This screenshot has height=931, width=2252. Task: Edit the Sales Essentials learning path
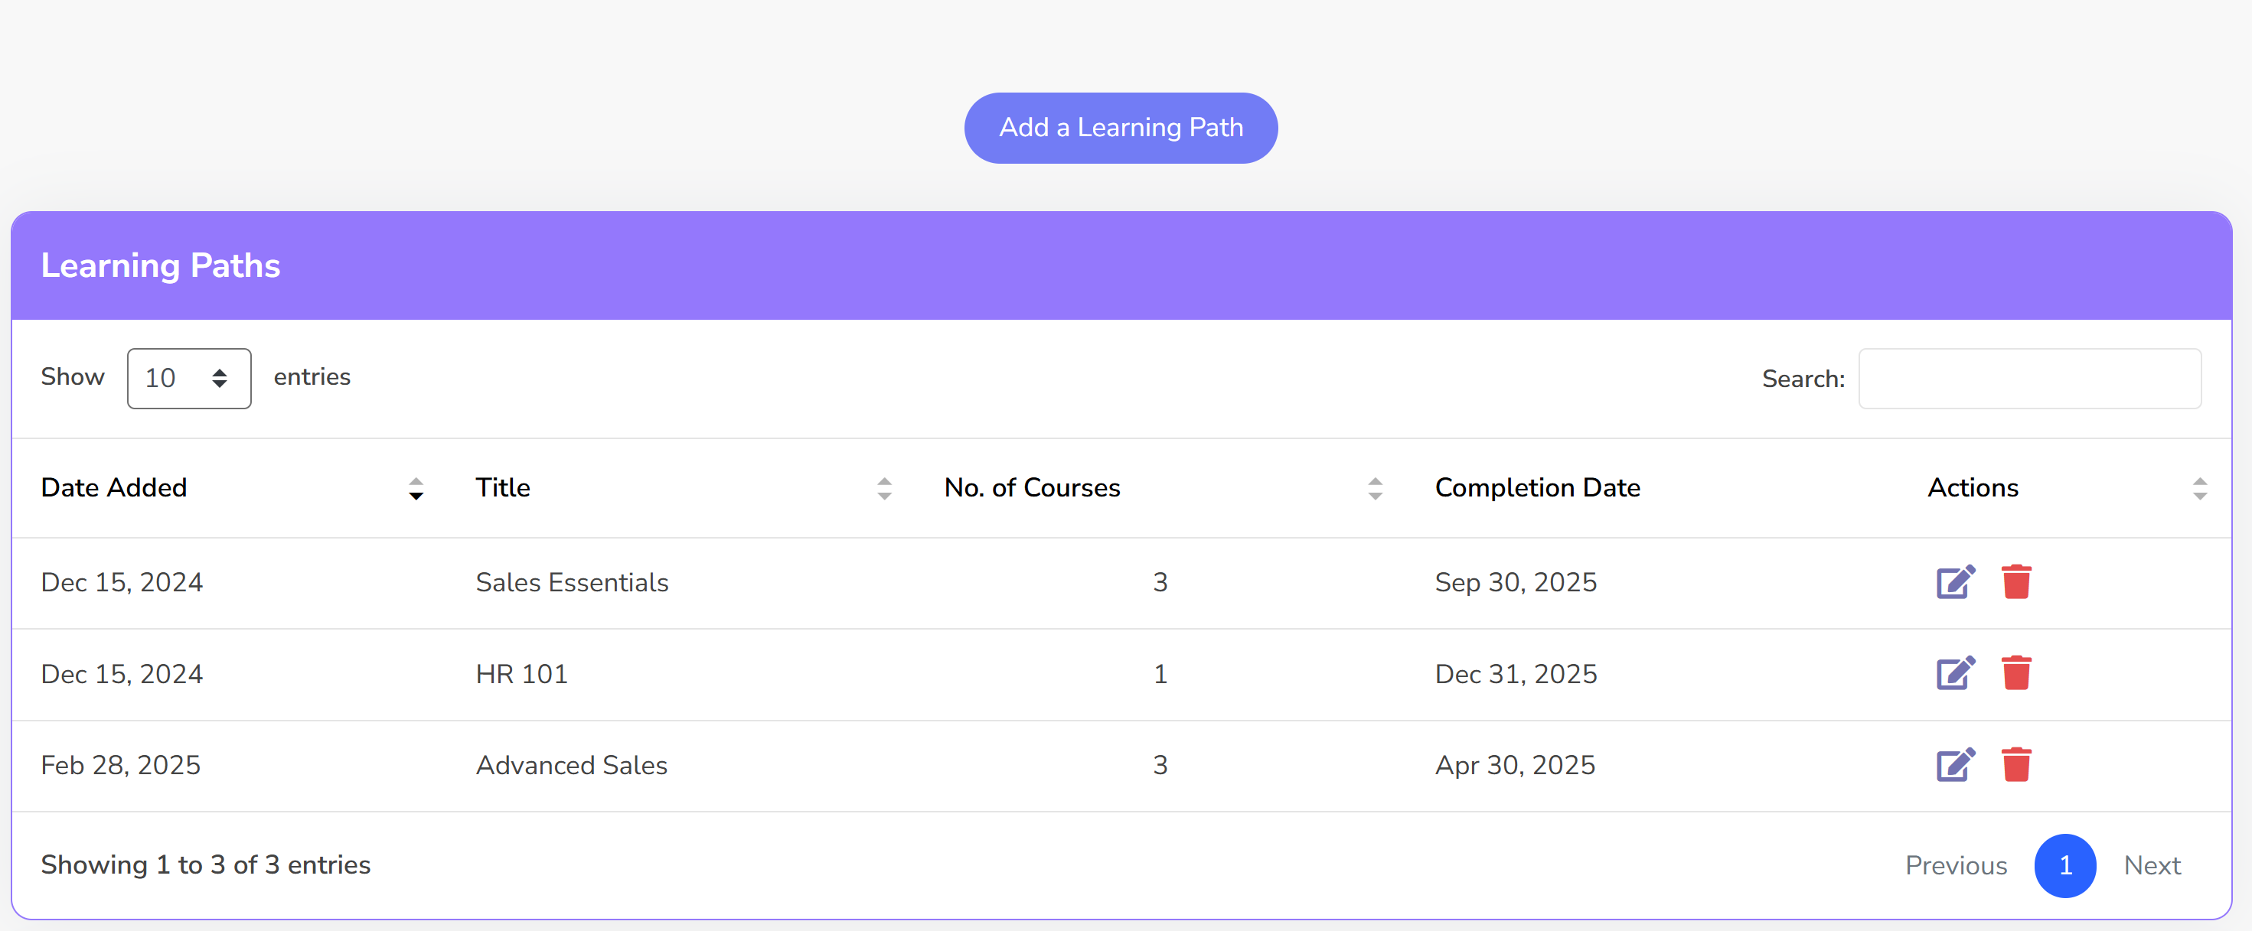coord(1955,581)
